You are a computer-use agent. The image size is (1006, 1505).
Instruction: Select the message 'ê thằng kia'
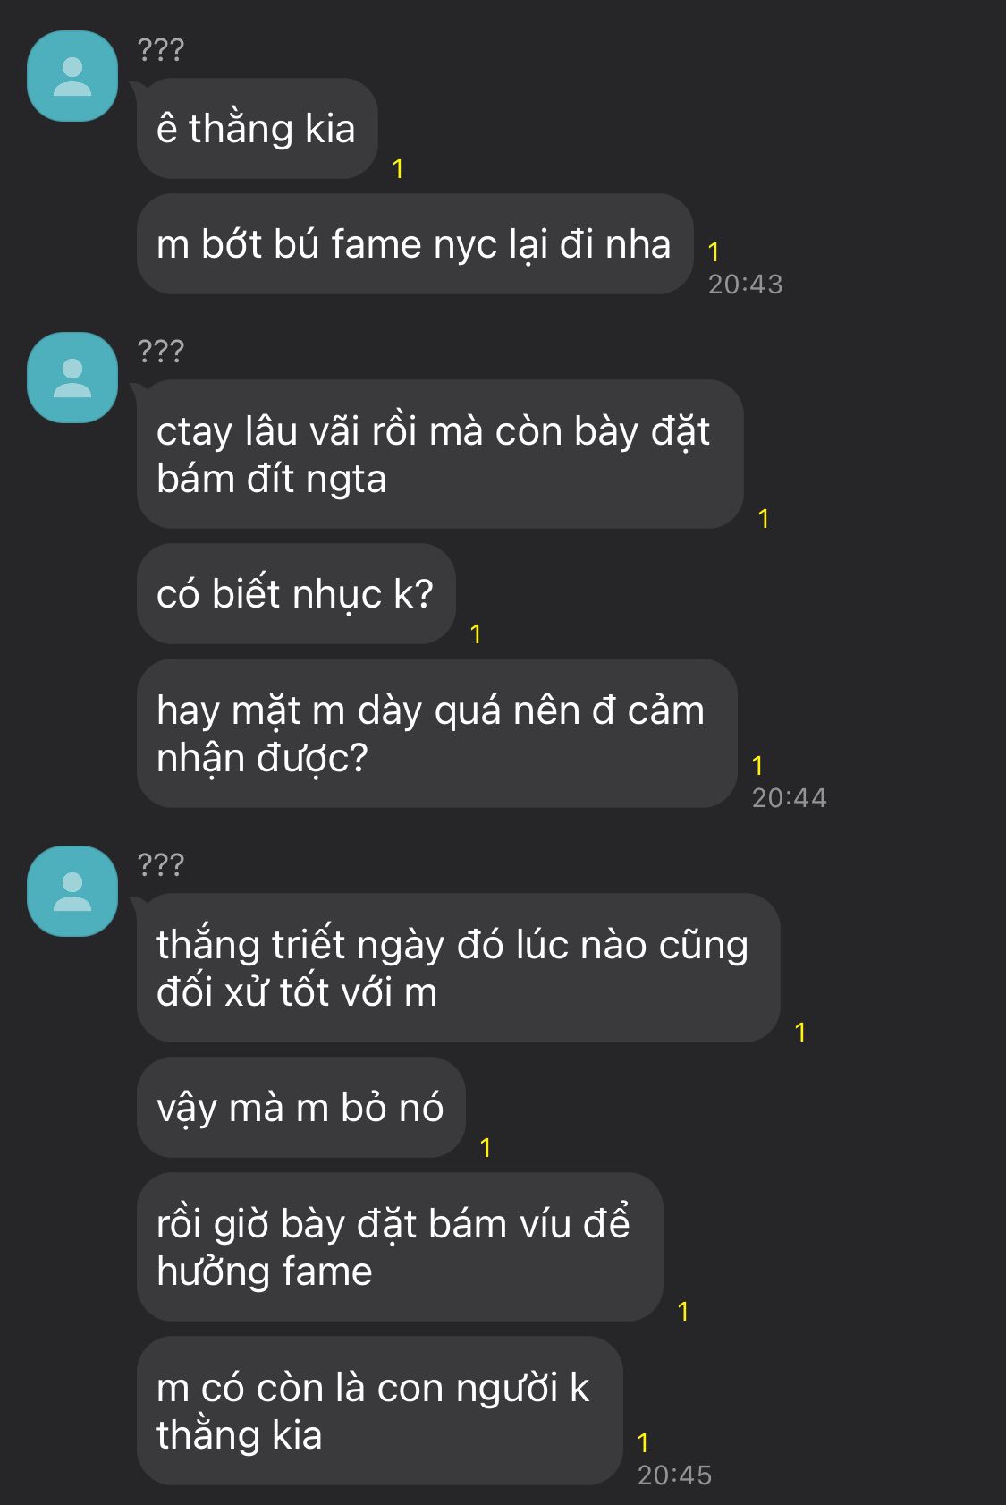(258, 128)
